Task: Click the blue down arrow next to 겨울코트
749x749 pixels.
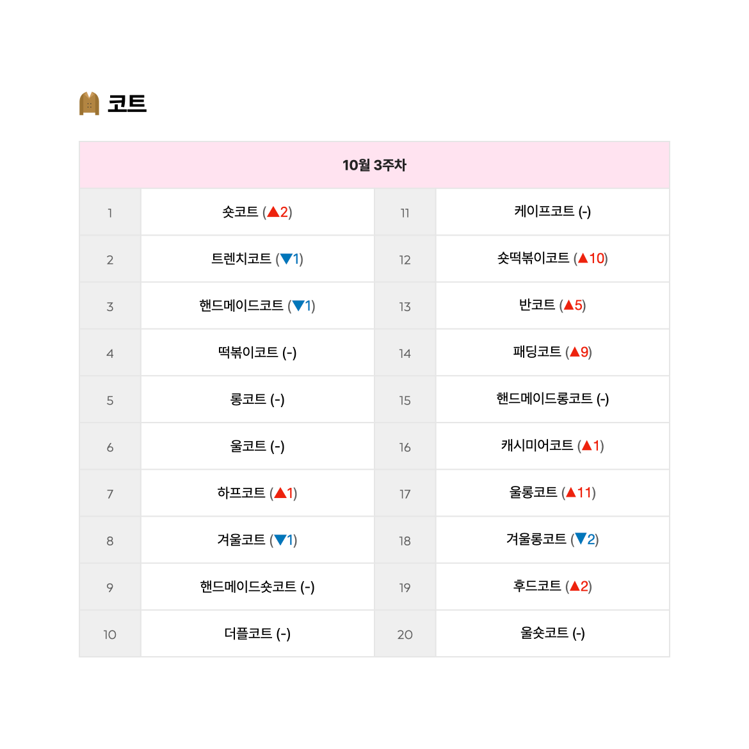Action: click(280, 540)
